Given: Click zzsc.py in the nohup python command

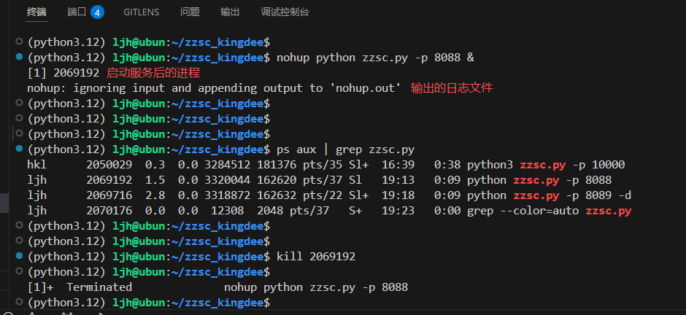Looking at the screenshot, I should coord(382,58).
